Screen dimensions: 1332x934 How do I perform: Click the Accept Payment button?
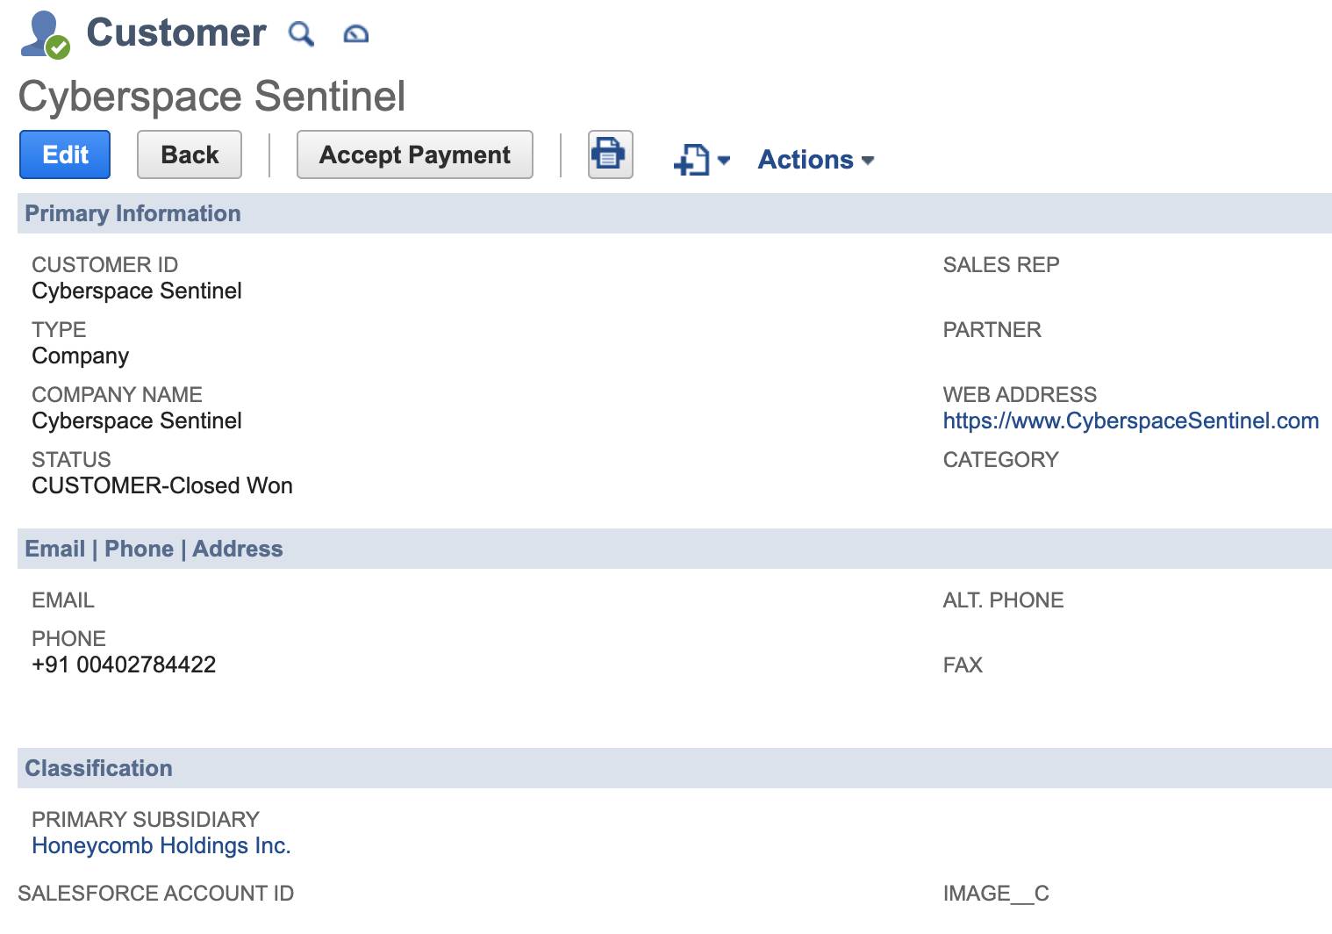click(414, 154)
